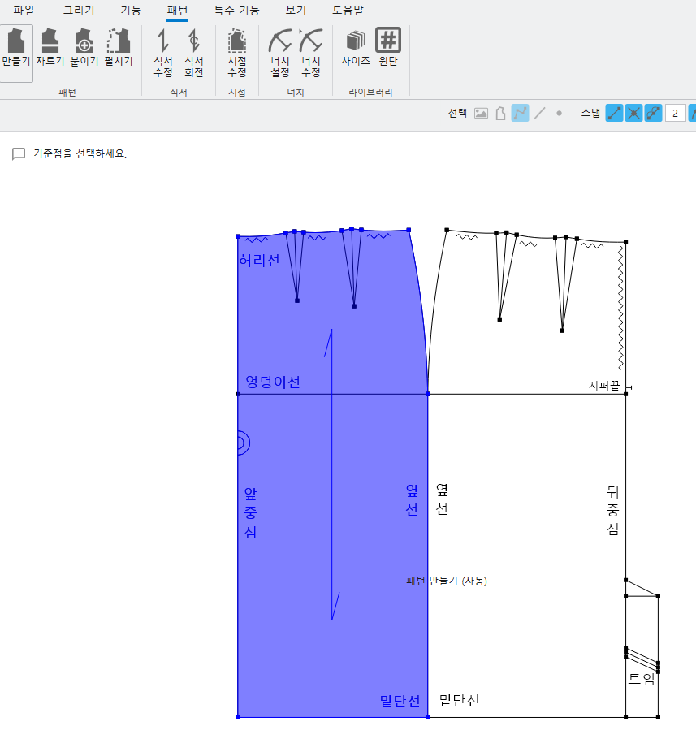This screenshot has height=756, width=696.
Task: Select the 붙이기 pattern joining tool
Action: tap(84, 48)
